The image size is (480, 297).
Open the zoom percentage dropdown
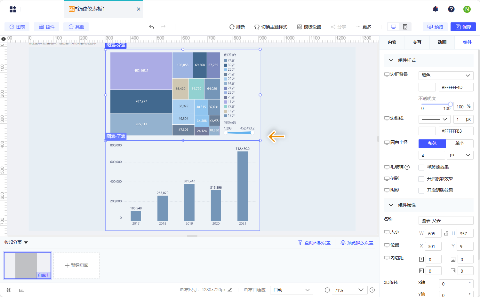349,290
